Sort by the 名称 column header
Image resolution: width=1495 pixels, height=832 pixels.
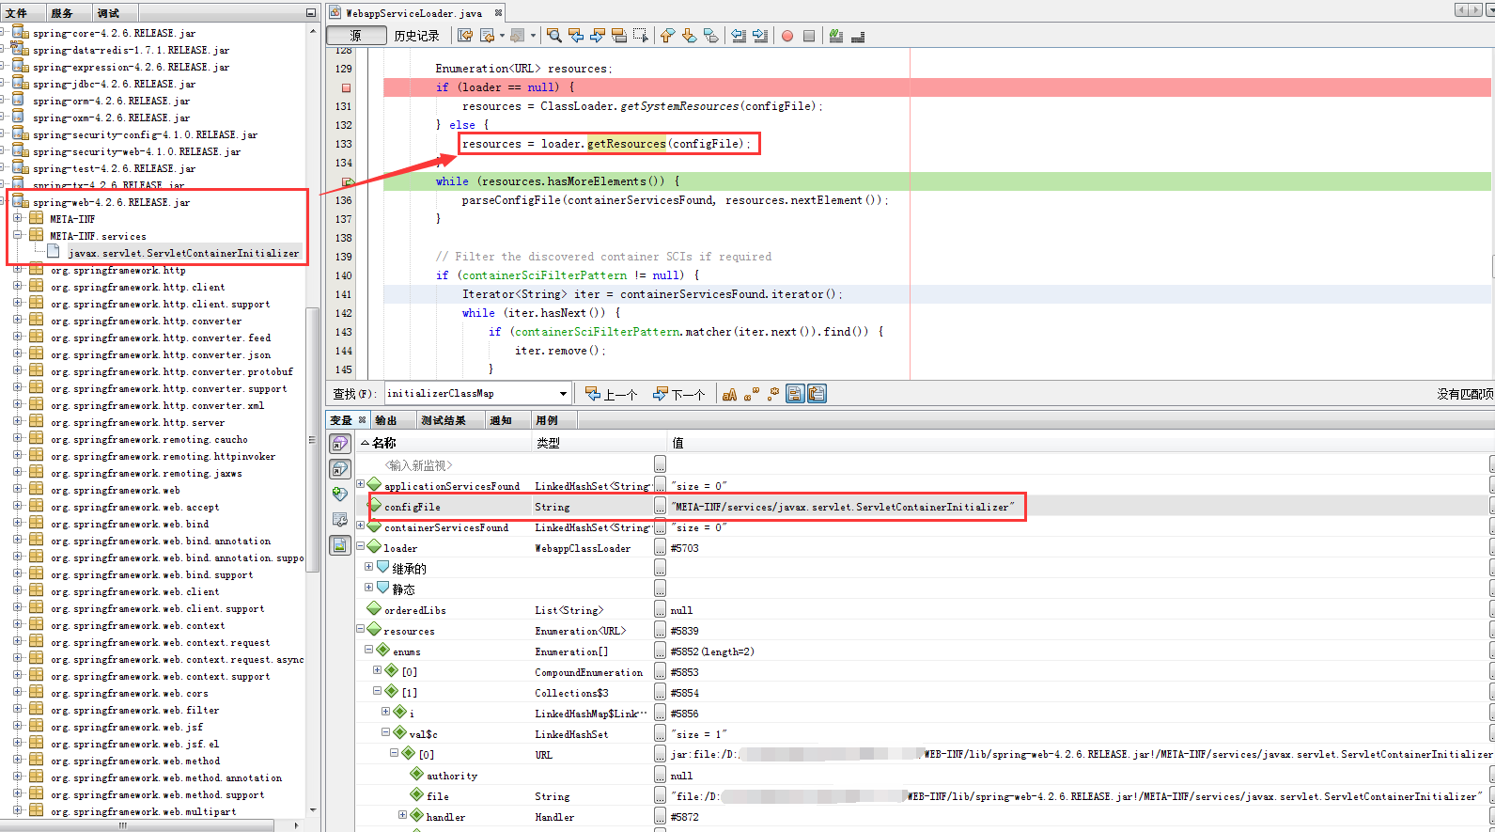(x=444, y=443)
